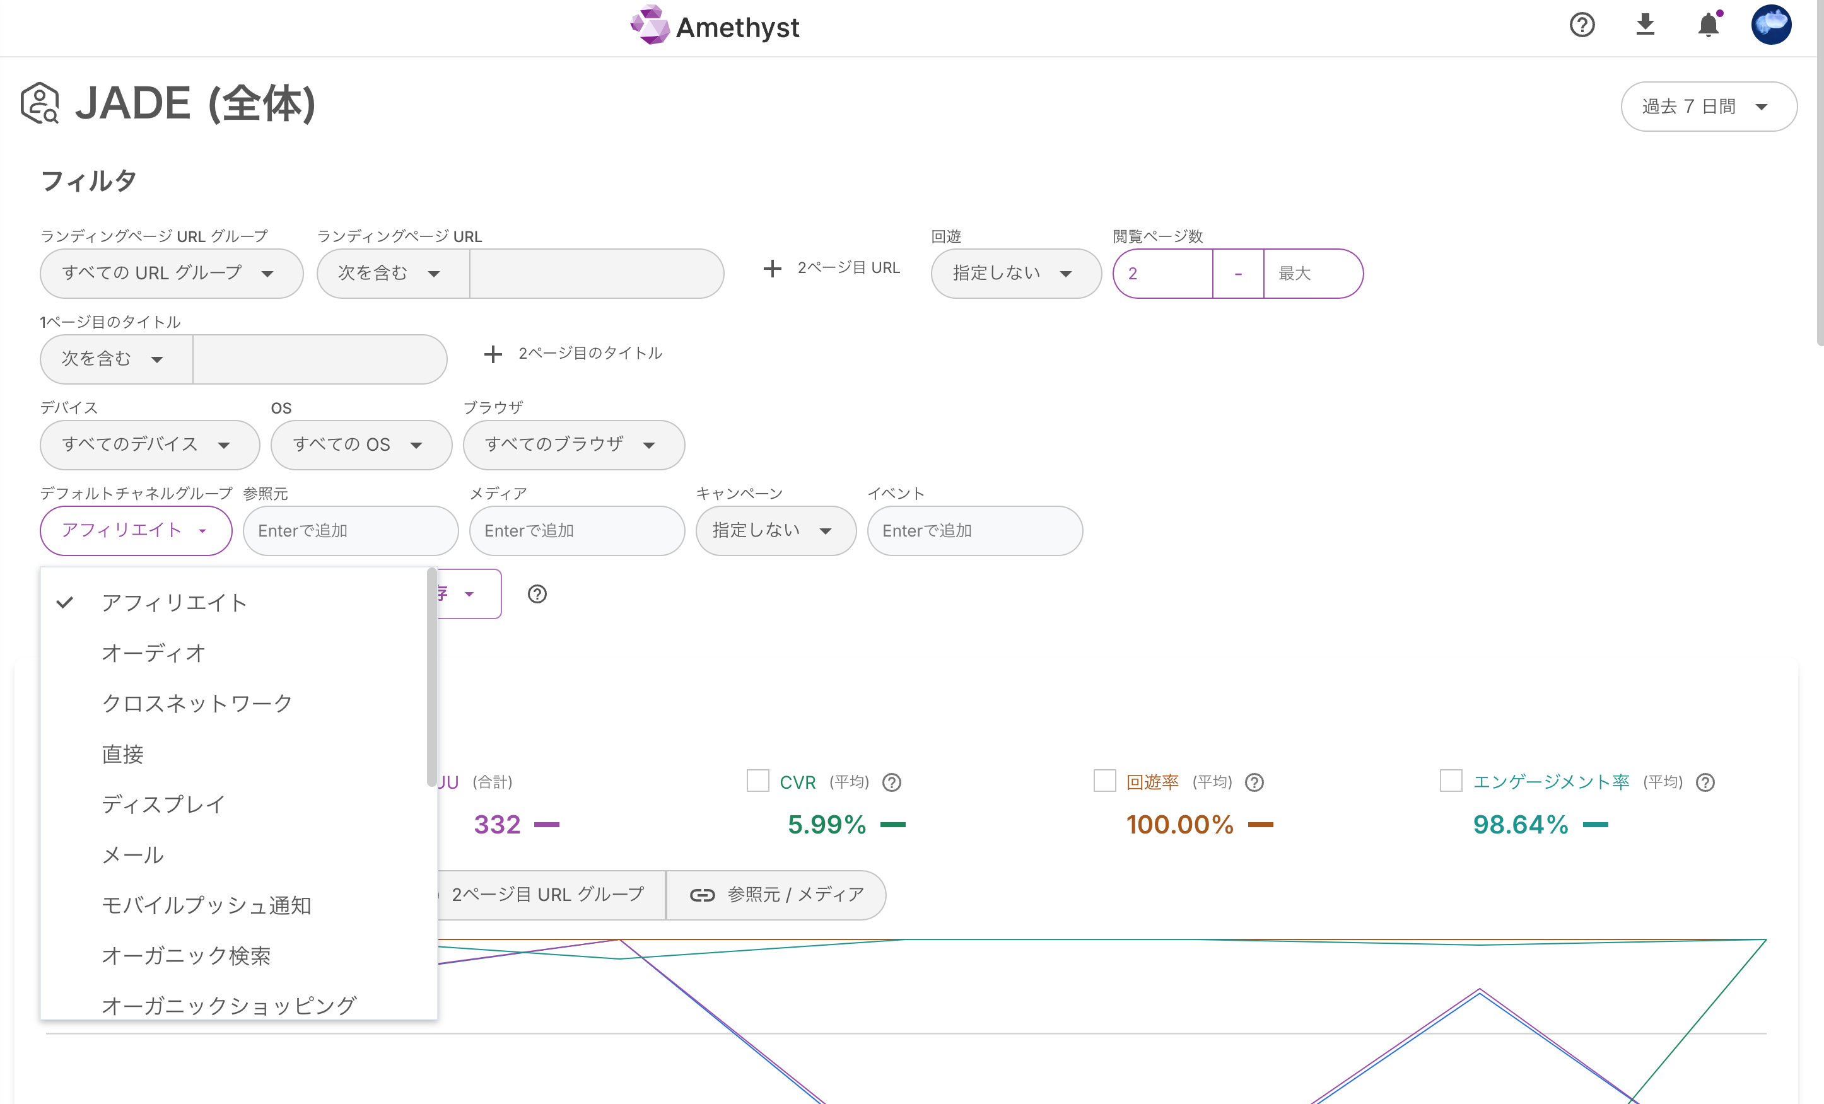Click the 2ページ目のタイトル add button
This screenshot has width=1824, height=1104.
pos(573,354)
